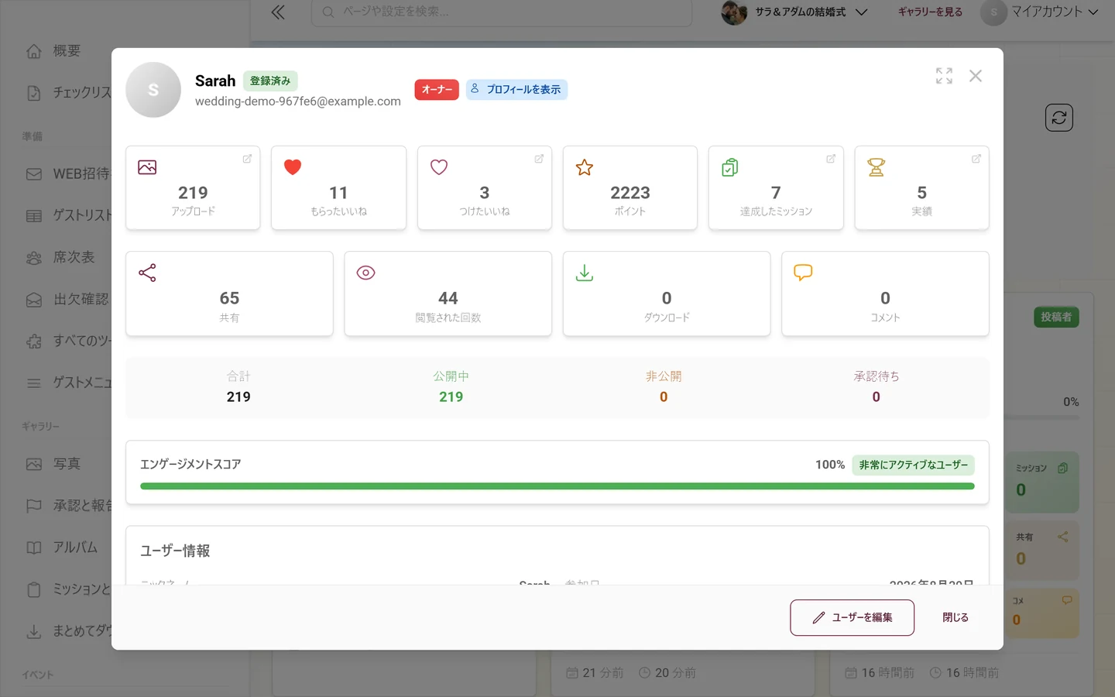Click the 非常にアクティブなユーザー badge
1115x697 pixels.
click(x=914, y=465)
